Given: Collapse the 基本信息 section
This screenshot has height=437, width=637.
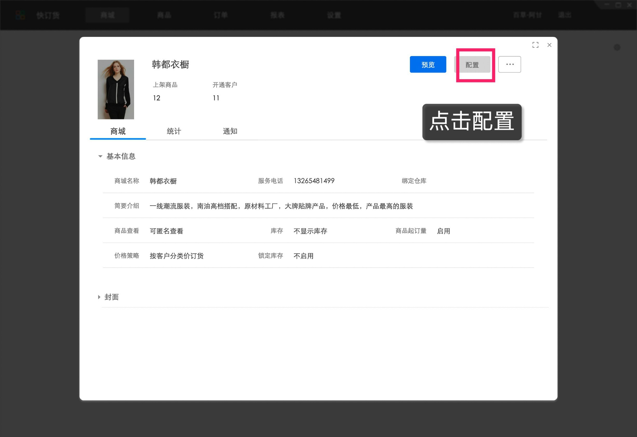Looking at the screenshot, I should click(x=100, y=156).
